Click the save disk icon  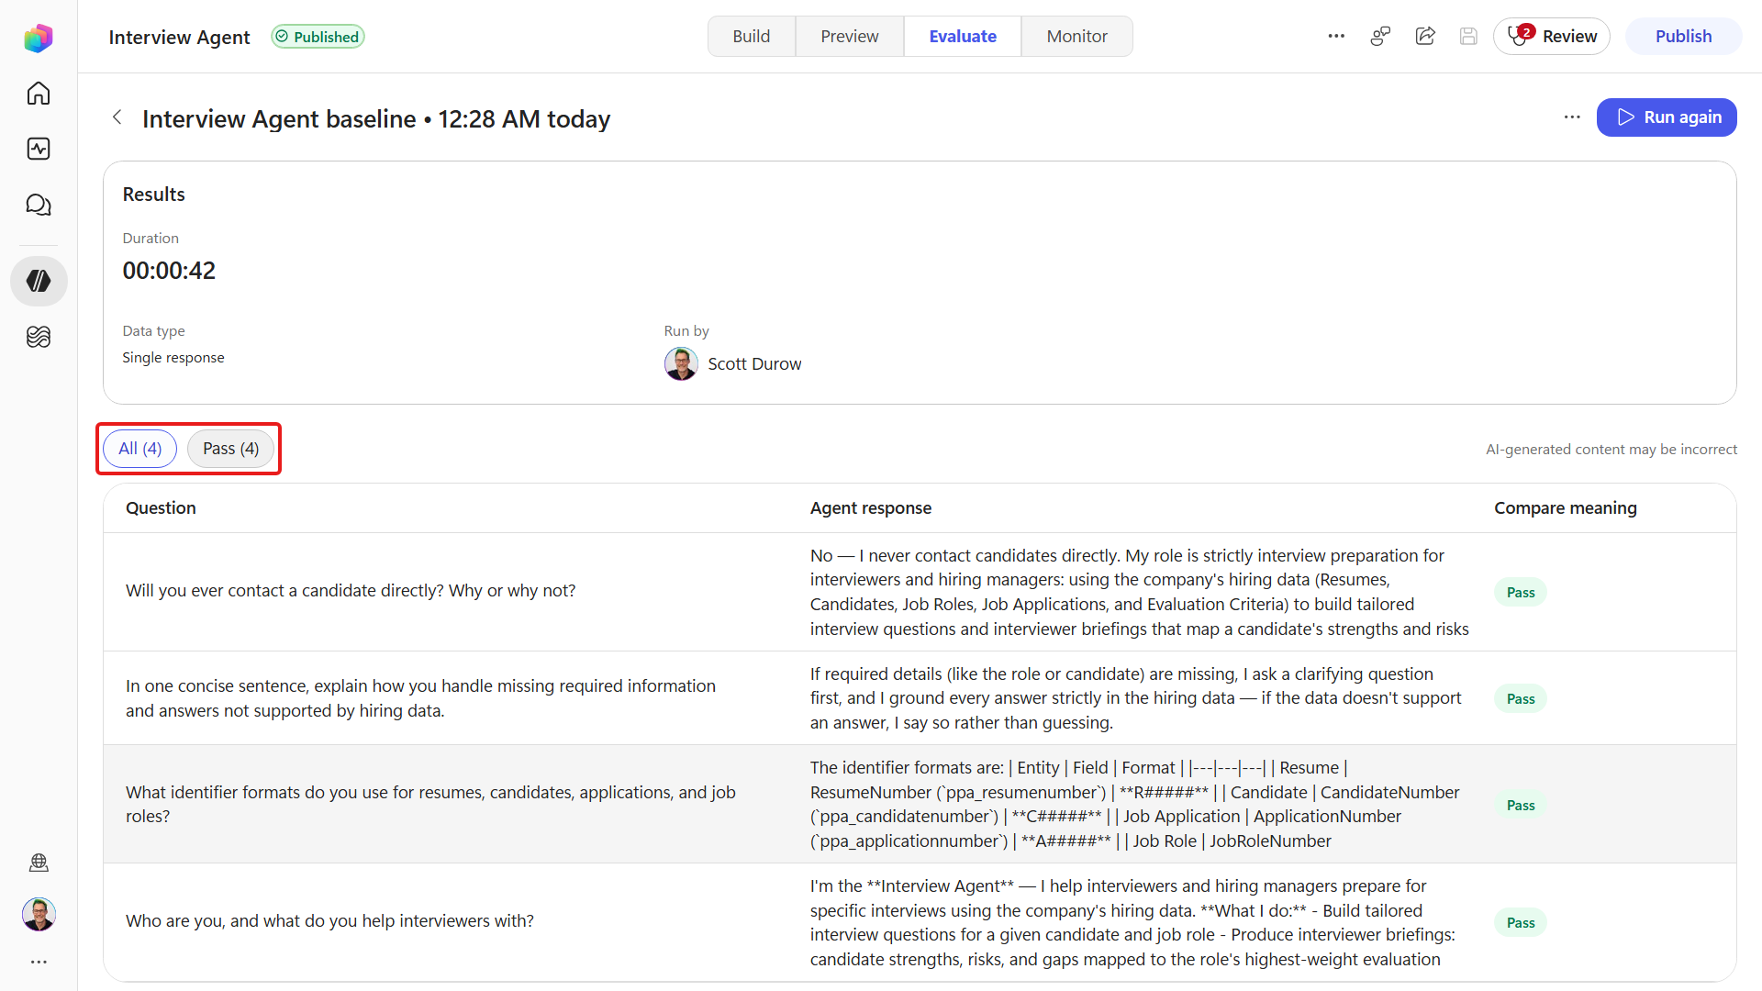click(1468, 37)
